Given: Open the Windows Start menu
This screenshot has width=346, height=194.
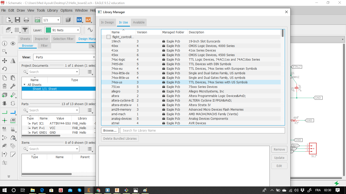Looking at the screenshot, I should point(5,190).
